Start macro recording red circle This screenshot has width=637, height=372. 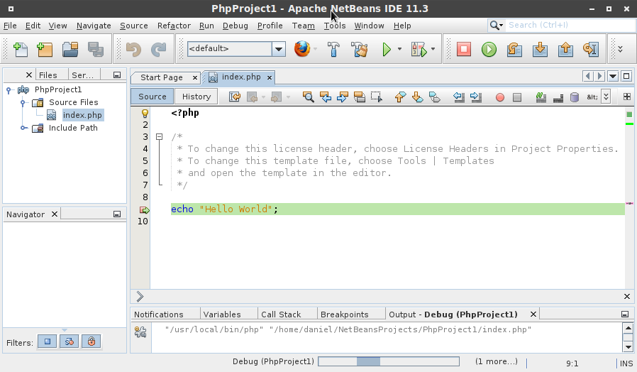point(500,97)
